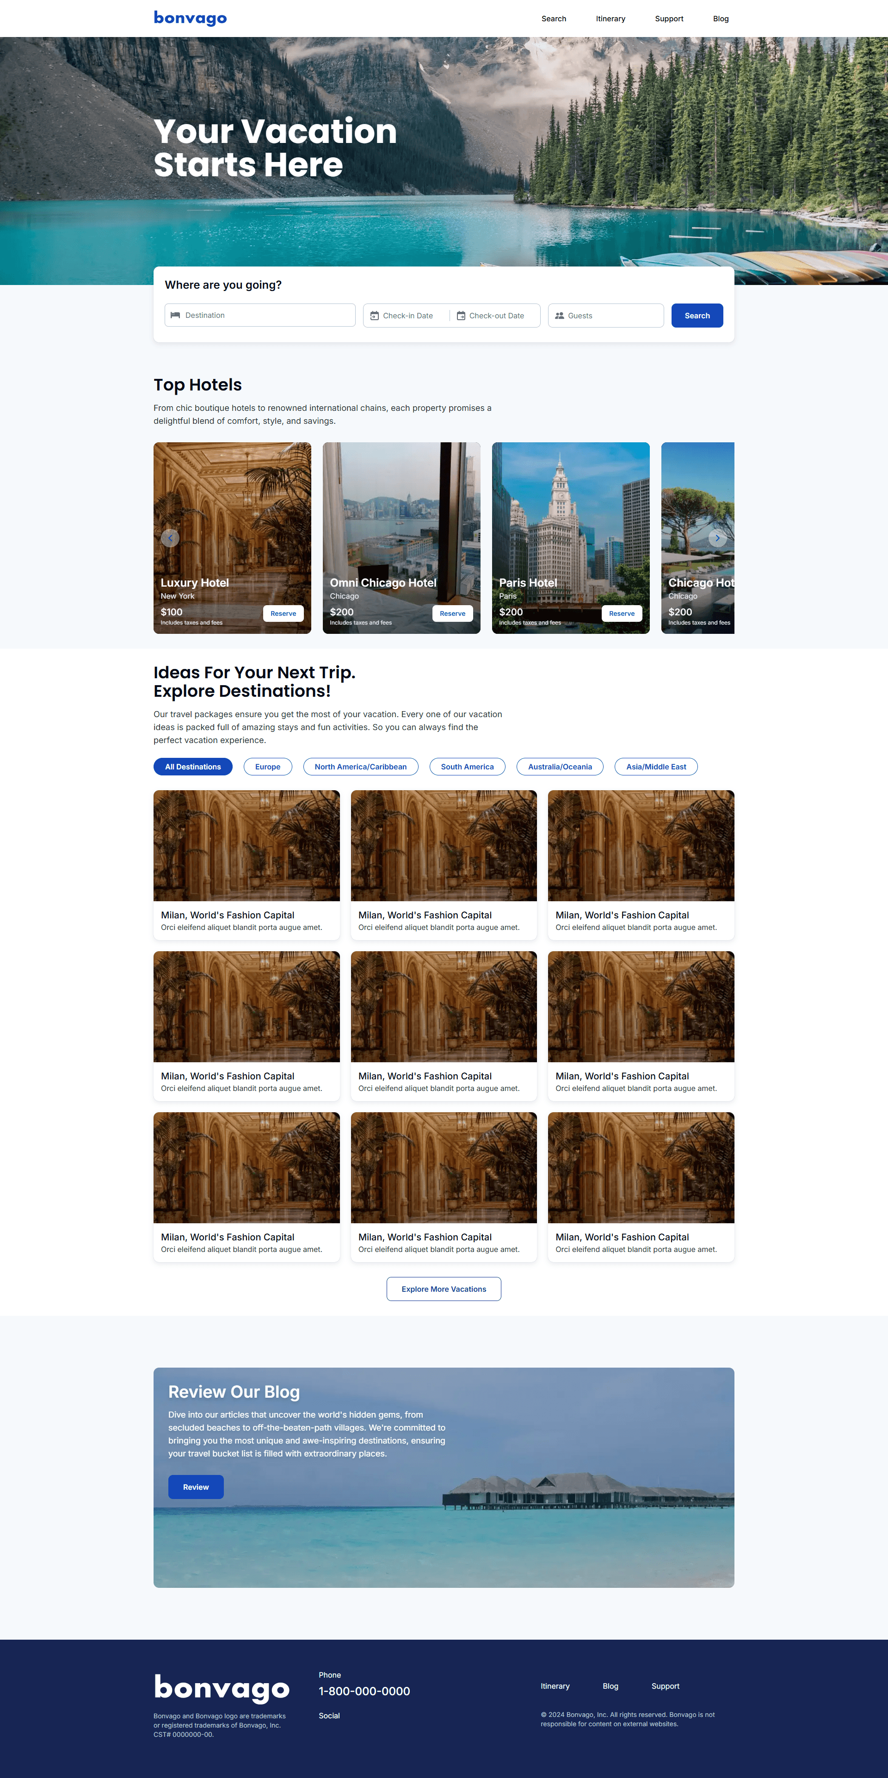The height and width of the screenshot is (1778, 888).
Task: Open Support in the top navigation
Action: pos(669,19)
